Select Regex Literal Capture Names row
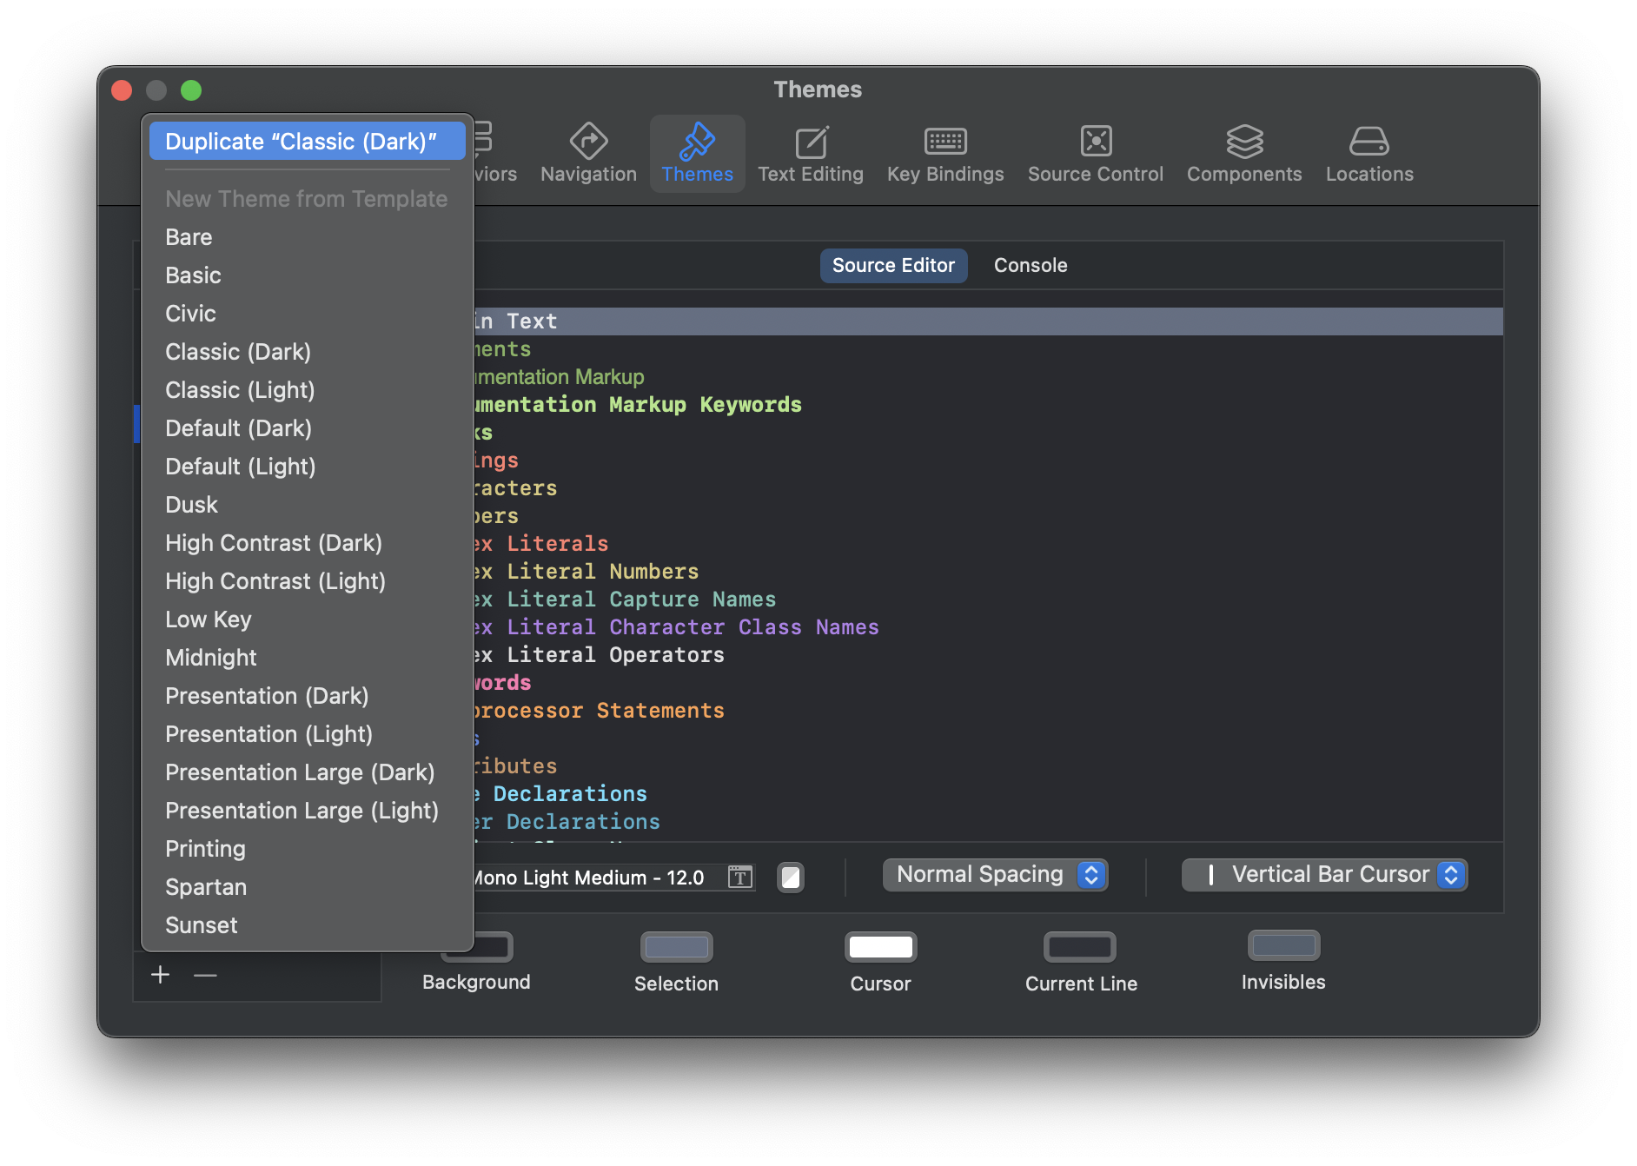This screenshot has height=1166, width=1637. [x=989, y=600]
